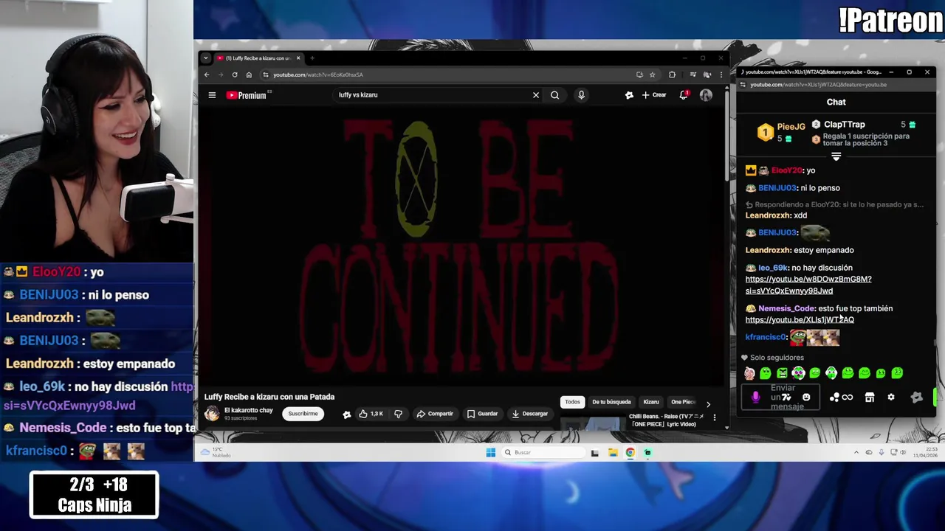Screen dimensions: 945x531
Task: Expand the system tray hidden icons chevron
Action: [856, 453]
